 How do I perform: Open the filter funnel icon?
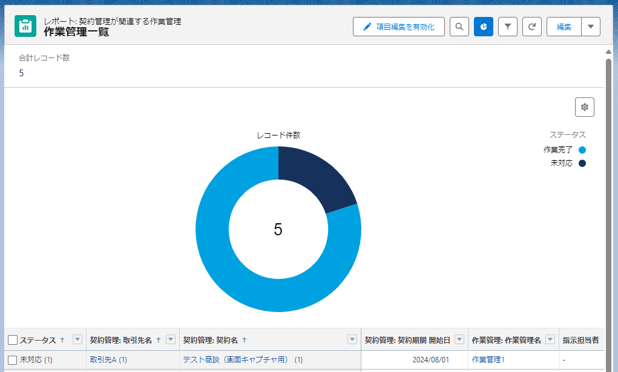pyautogui.click(x=508, y=27)
